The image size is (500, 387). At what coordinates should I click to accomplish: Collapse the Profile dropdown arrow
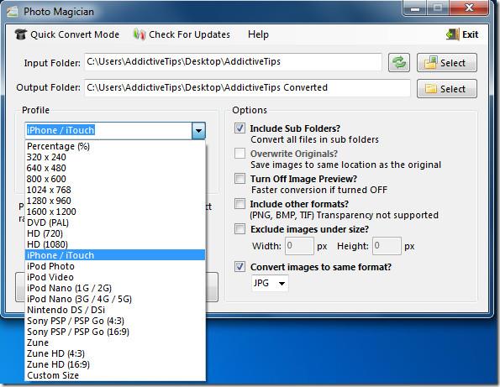click(198, 130)
